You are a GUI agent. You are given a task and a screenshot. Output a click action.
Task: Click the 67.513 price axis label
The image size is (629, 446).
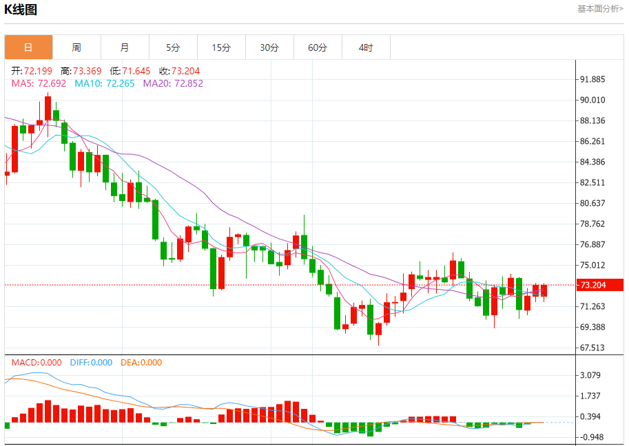point(592,348)
